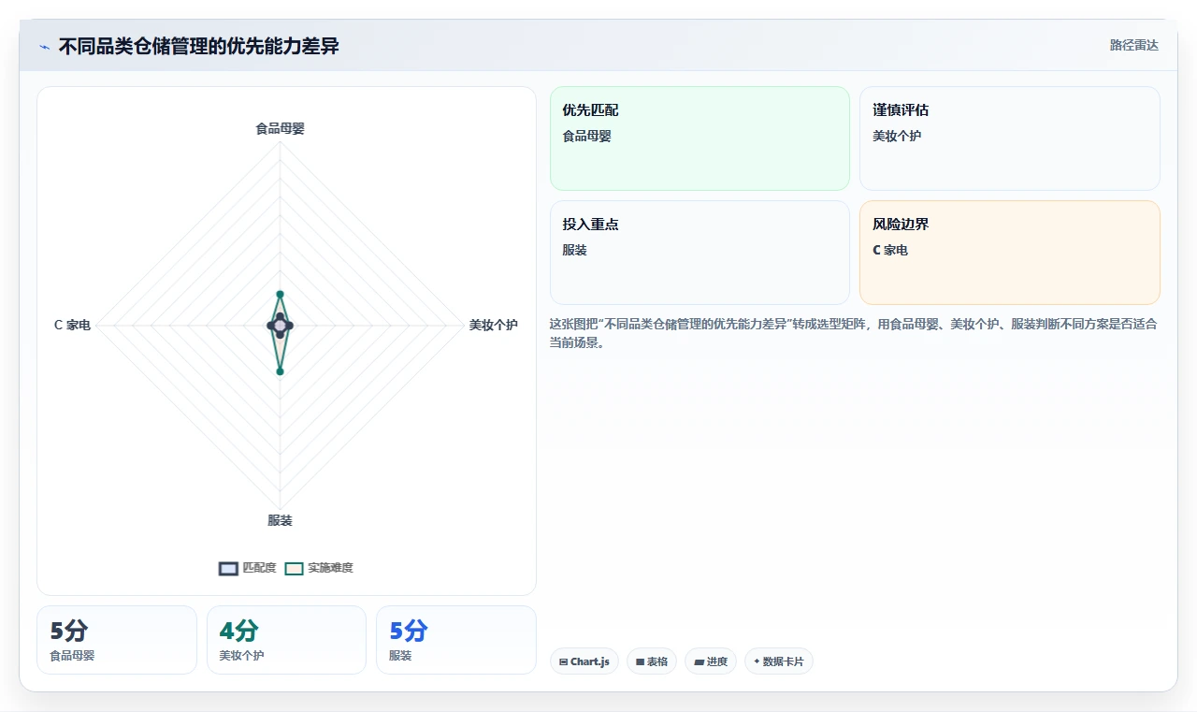Viewport: 1197px width, 712px height.
Task: Click the top green 实施难度 data point
Action: (280, 294)
